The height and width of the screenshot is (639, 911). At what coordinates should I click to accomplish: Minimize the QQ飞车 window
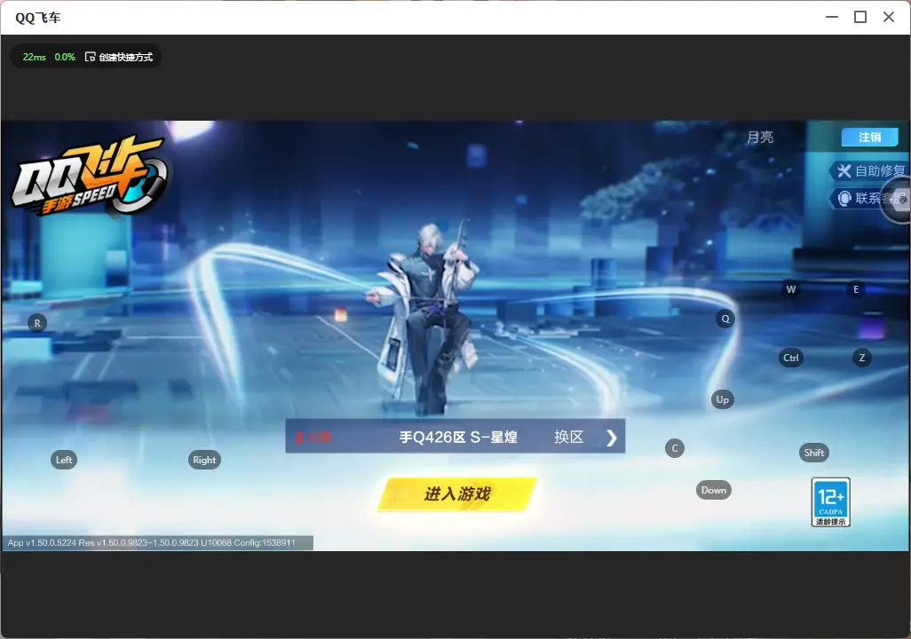click(x=832, y=17)
